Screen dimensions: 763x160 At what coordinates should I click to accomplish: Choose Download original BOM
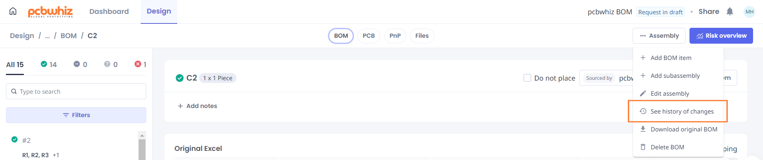point(678,129)
